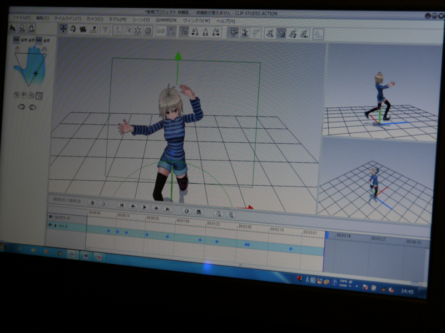Add keyframe with filled diamond button
Screen dimensions: 445x333
[92, 203]
